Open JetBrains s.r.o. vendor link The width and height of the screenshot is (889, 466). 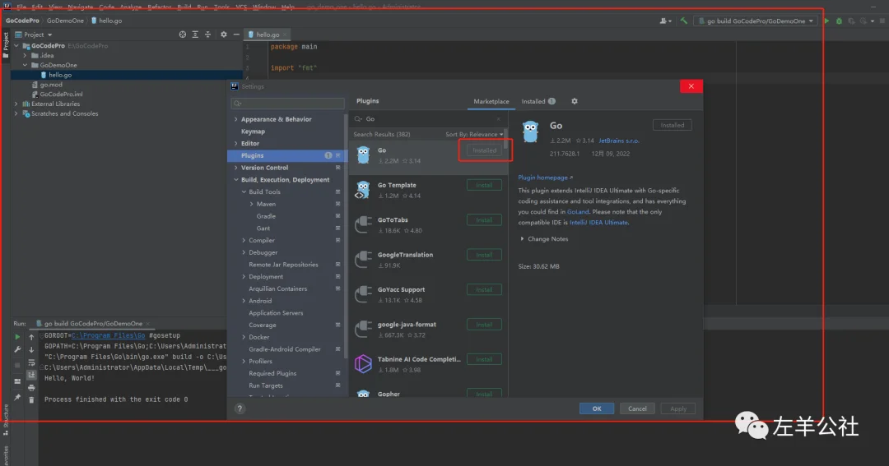tap(618, 141)
